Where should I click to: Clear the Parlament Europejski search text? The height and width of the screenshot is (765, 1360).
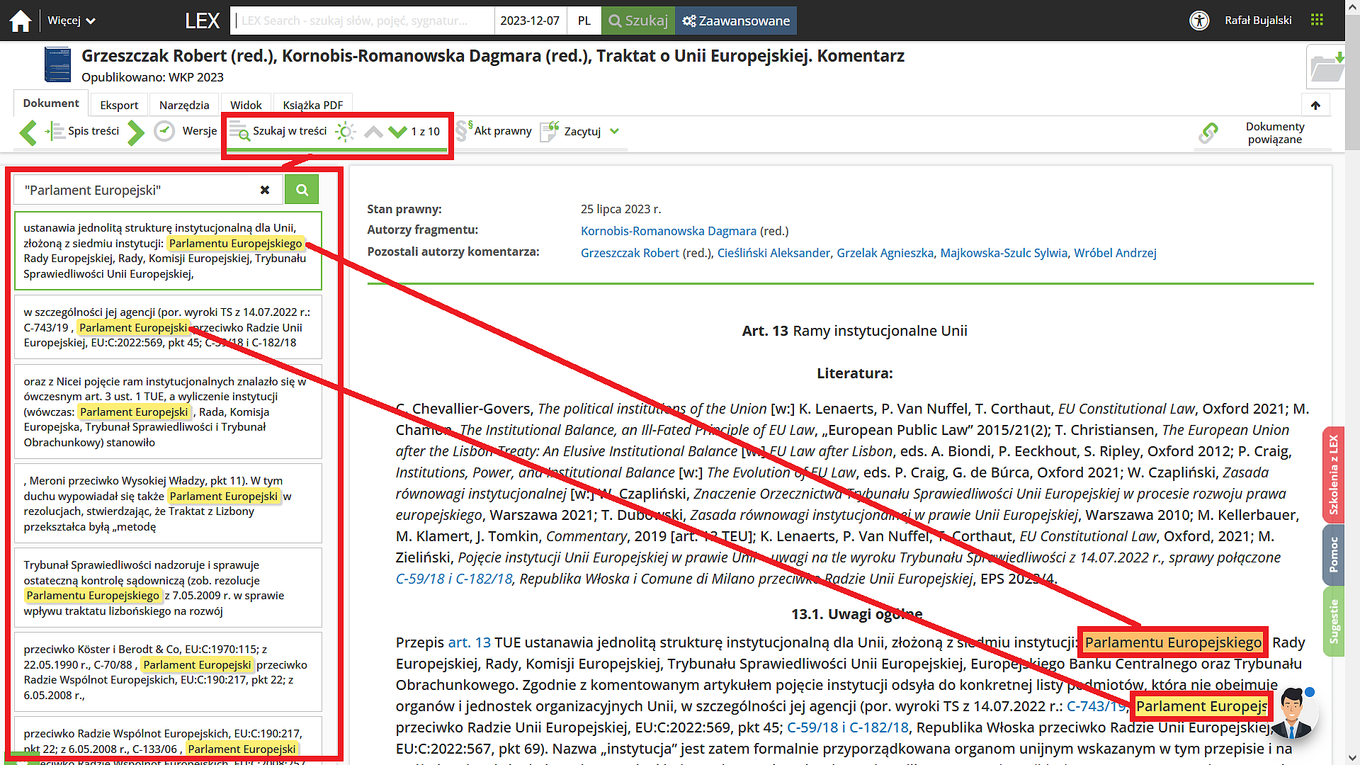pyautogui.click(x=265, y=190)
